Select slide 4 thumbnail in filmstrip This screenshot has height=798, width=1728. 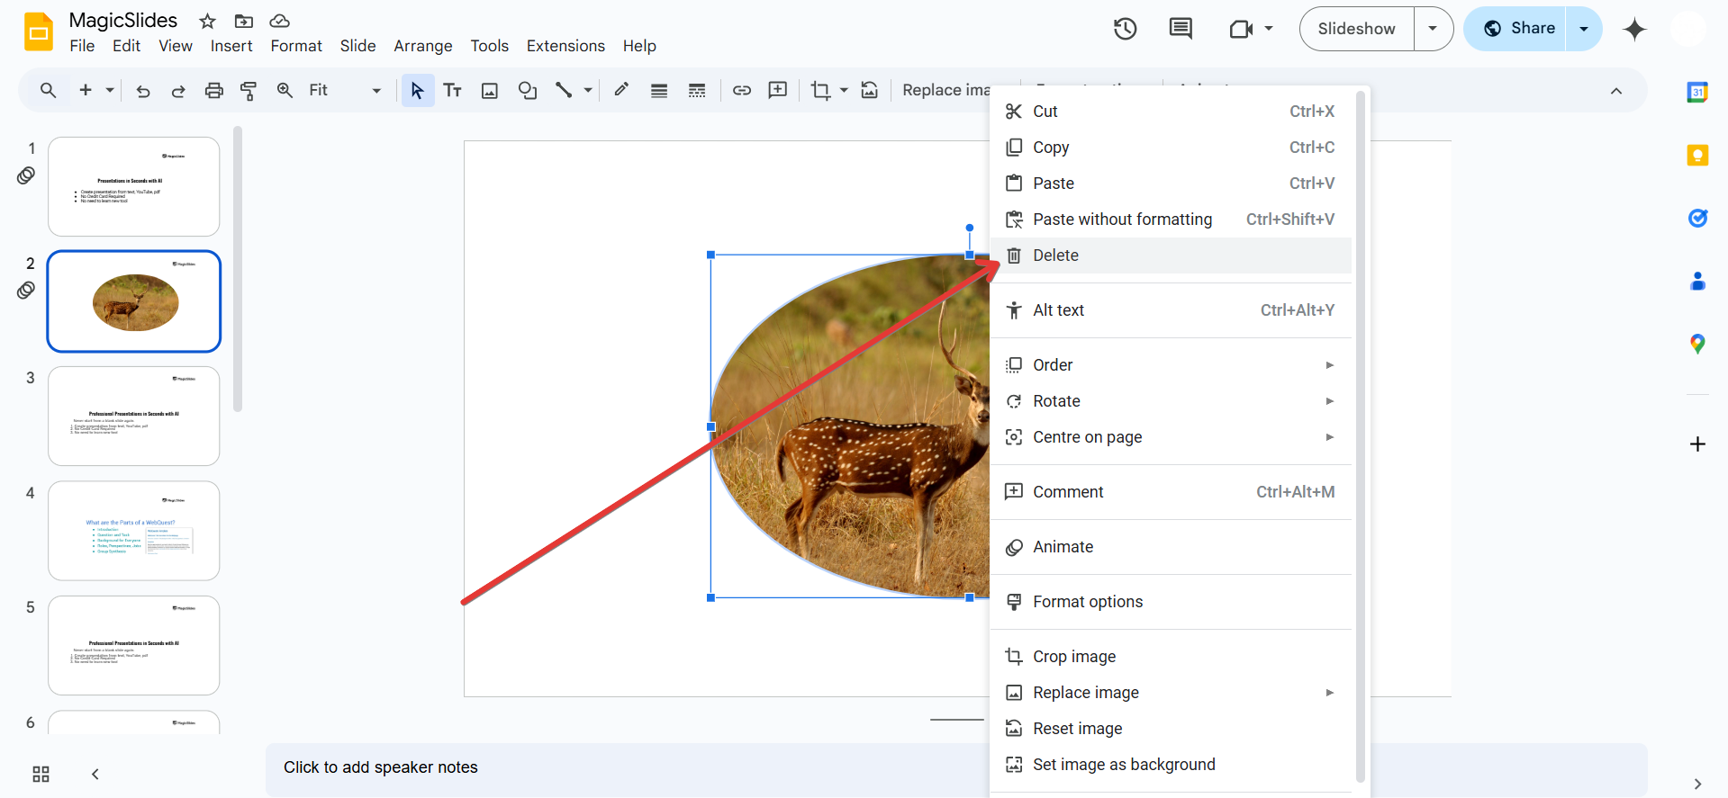[134, 531]
